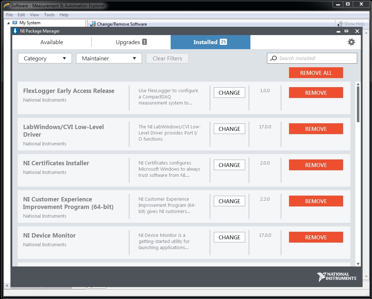This screenshot has height=299, width=372.
Task: Click the Clear Filters button
Action: 167,58
